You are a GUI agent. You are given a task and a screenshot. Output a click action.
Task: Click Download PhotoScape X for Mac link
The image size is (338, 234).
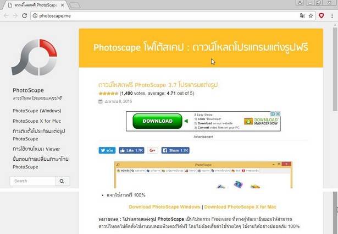pyautogui.click(x=240, y=207)
